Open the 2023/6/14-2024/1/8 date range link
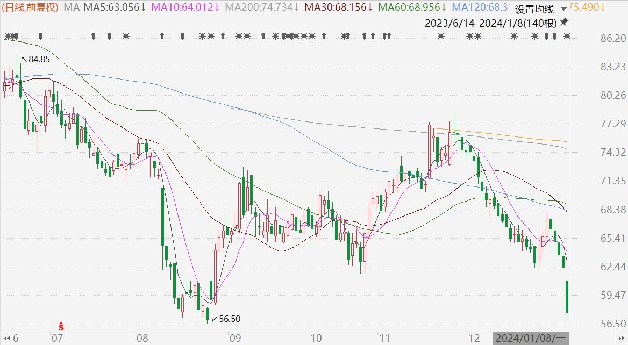Image resolution: width=628 pixels, height=345 pixels. click(490, 23)
